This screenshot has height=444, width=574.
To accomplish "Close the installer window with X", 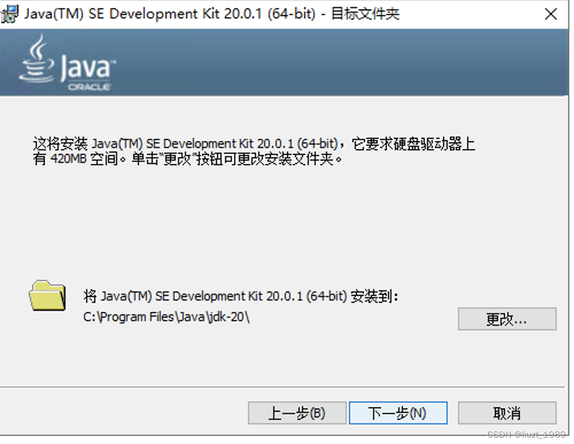I will (550, 14).
